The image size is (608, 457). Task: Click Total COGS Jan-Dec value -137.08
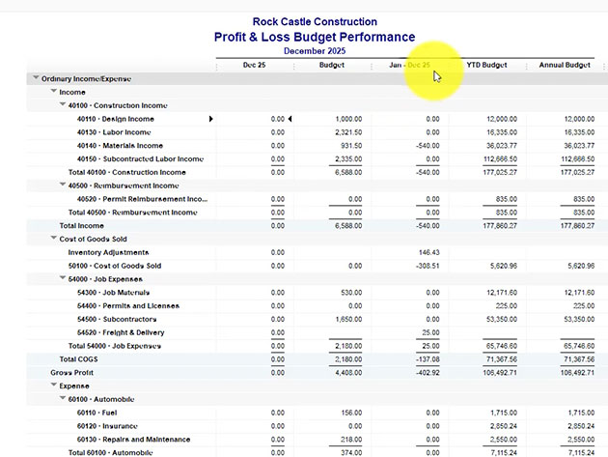[x=428, y=359]
